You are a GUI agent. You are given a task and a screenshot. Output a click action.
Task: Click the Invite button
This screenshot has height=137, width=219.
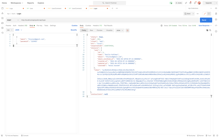tap(179, 3)
